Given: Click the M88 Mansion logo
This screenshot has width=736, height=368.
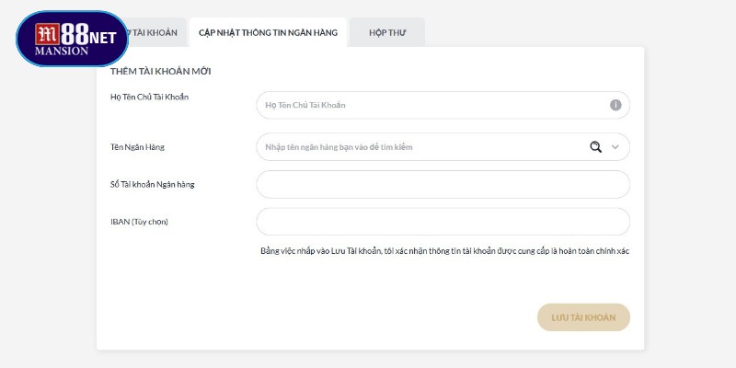Looking at the screenshot, I should [x=73, y=39].
